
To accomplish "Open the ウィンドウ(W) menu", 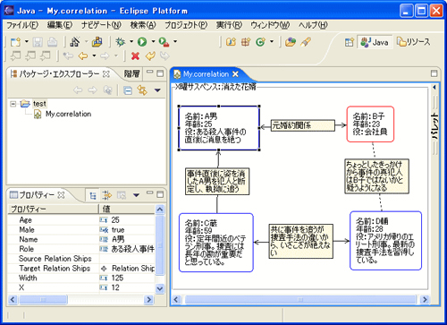I will pyautogui.click(x=270, y=25).
